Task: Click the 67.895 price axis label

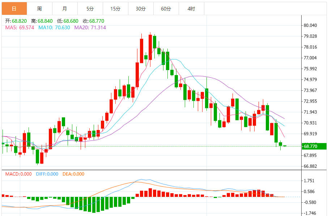Action: (x=310, y=155)
